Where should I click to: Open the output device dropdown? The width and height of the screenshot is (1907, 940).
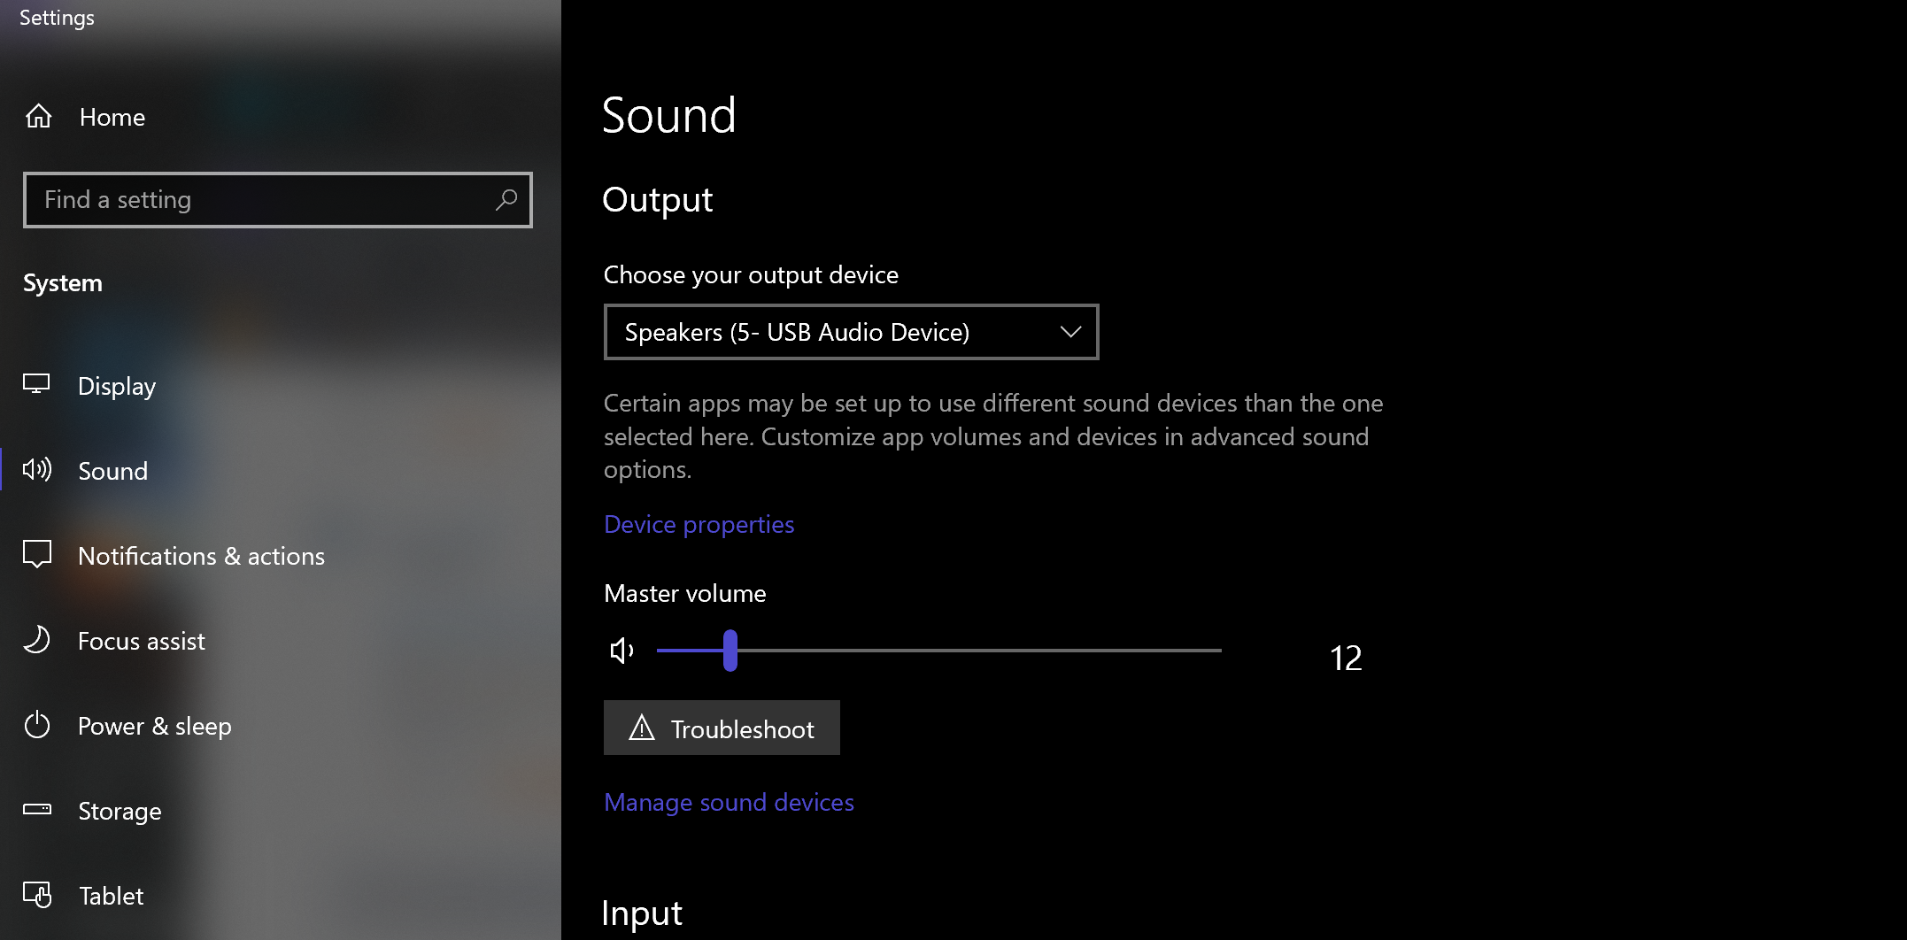[x=850, y=332]
